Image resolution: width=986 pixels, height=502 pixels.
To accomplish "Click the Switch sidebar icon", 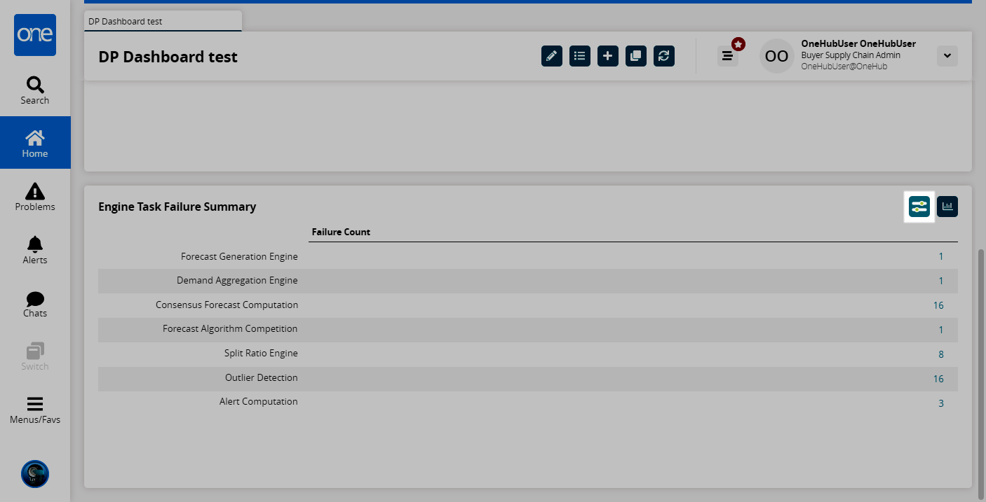I will tap(35, 356).
